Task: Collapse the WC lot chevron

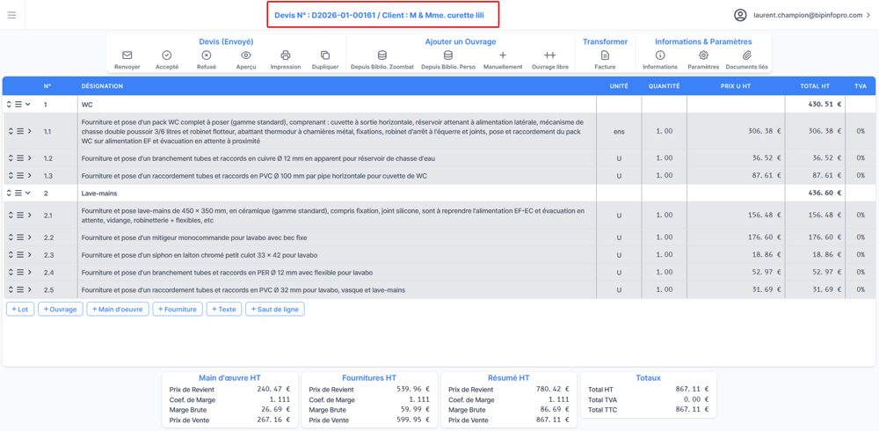Action: [x=27, y=105]
